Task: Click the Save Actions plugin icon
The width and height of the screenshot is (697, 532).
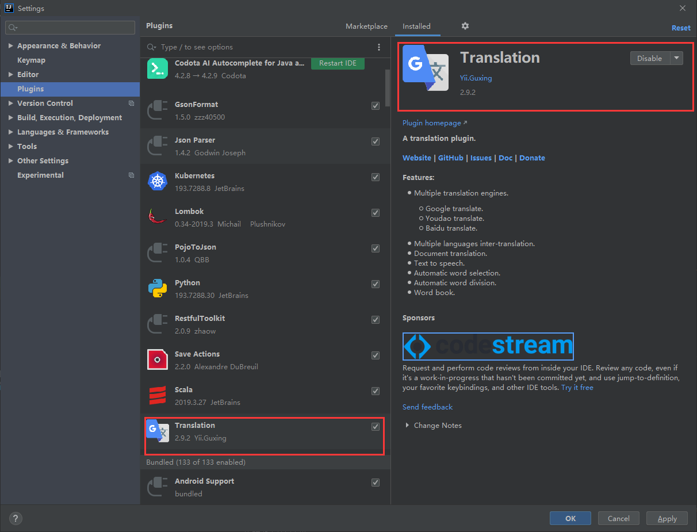Action: (x=158, y=360)
